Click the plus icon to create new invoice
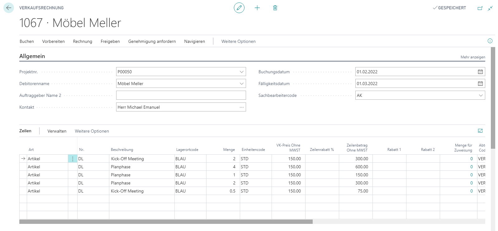The height and width of the screenshot is (231, 498). (257, 8)
